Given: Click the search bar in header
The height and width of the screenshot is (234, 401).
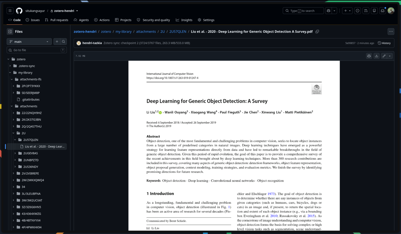Looking at the screenshot, I should (303, 11).
